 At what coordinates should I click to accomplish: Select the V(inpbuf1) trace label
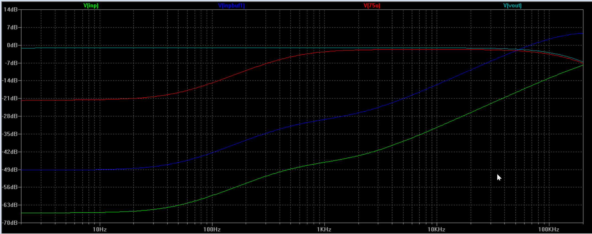[231, 6]
